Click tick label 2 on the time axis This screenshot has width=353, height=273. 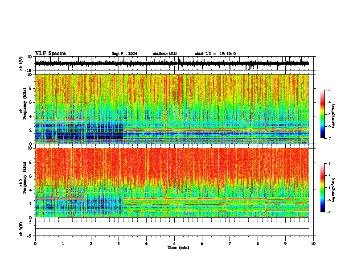[x=91, y=244]
